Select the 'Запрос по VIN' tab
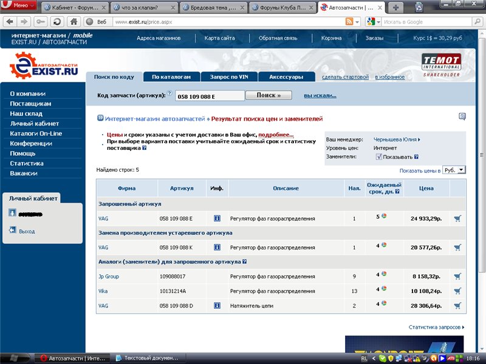 tap(229, 77)
